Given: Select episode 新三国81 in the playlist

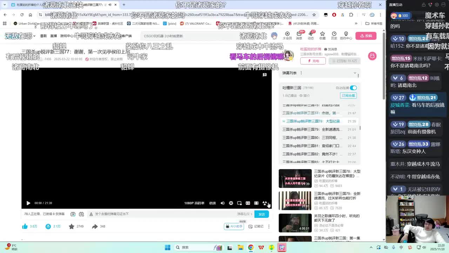Looking at the screenshot, I should tap(319, 146).
